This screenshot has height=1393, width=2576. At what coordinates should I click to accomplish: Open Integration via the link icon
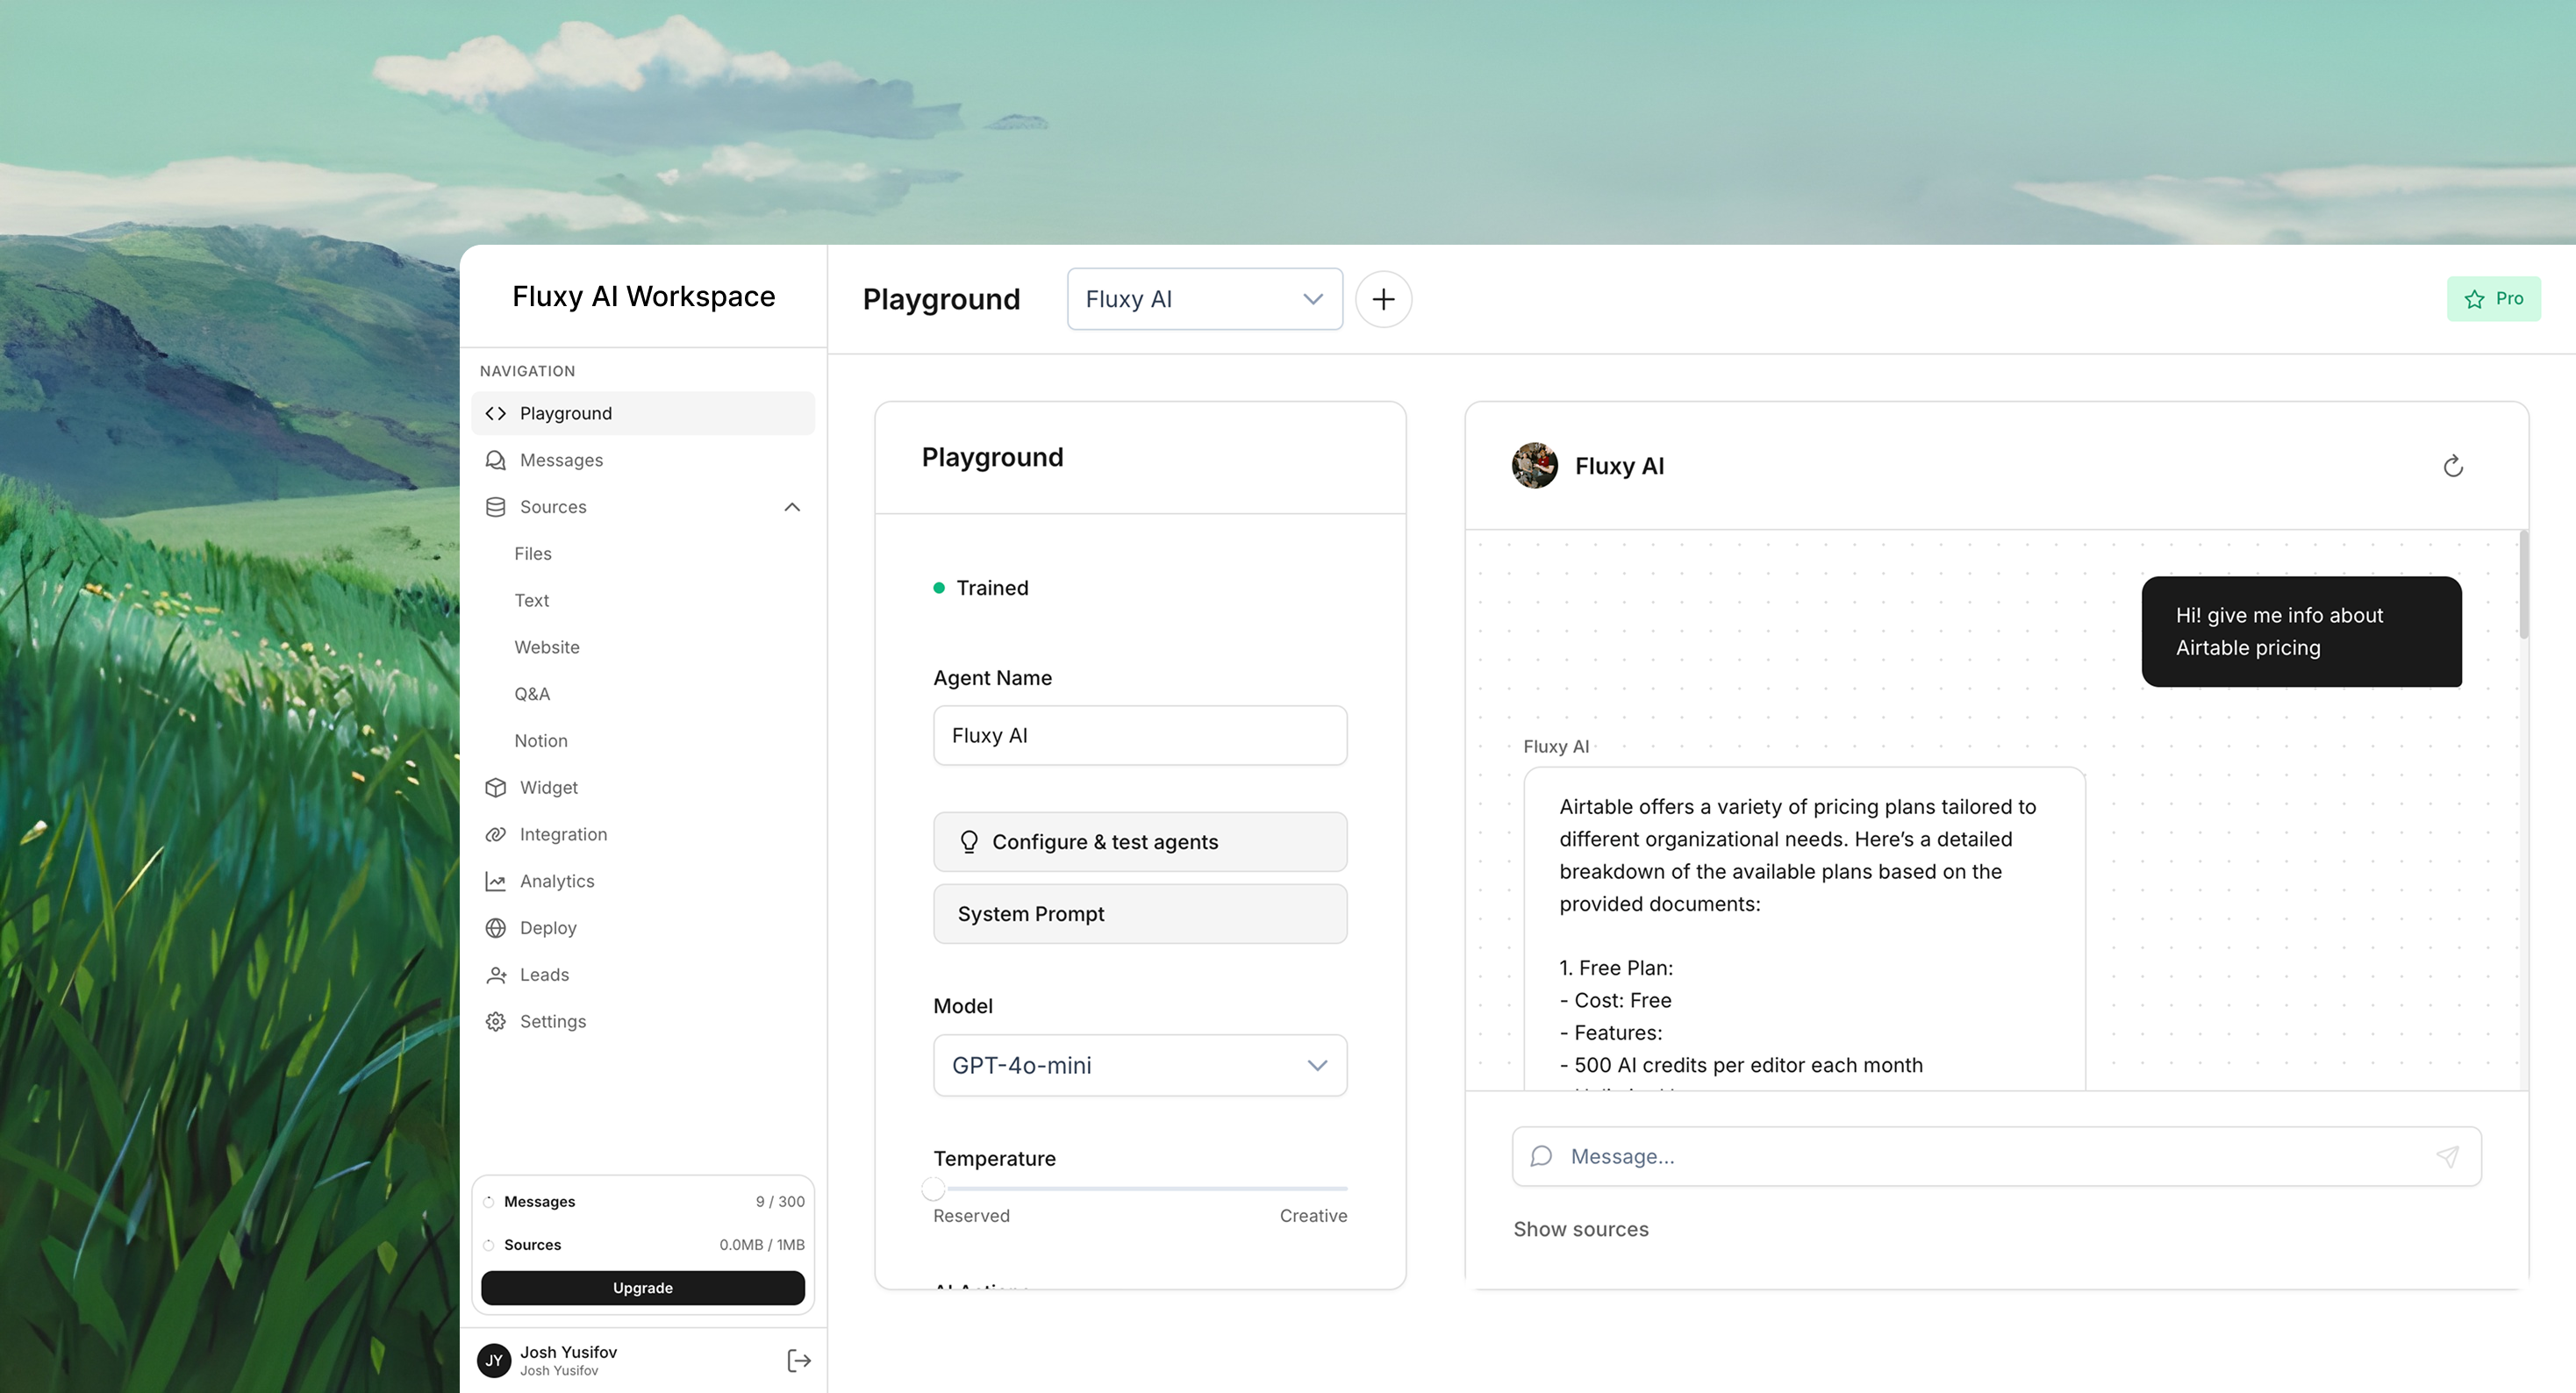pyautogui.click(x=495, y=834)
